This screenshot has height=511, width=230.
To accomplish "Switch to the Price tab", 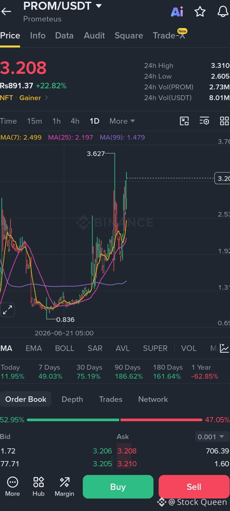I will coord(10,36).
